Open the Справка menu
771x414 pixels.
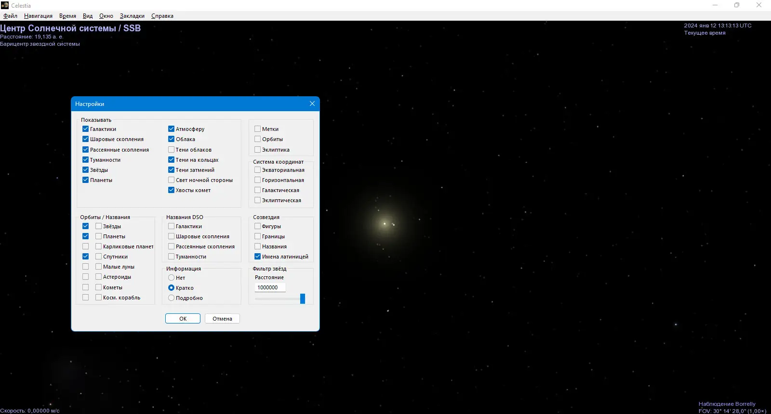pos(162,16)
